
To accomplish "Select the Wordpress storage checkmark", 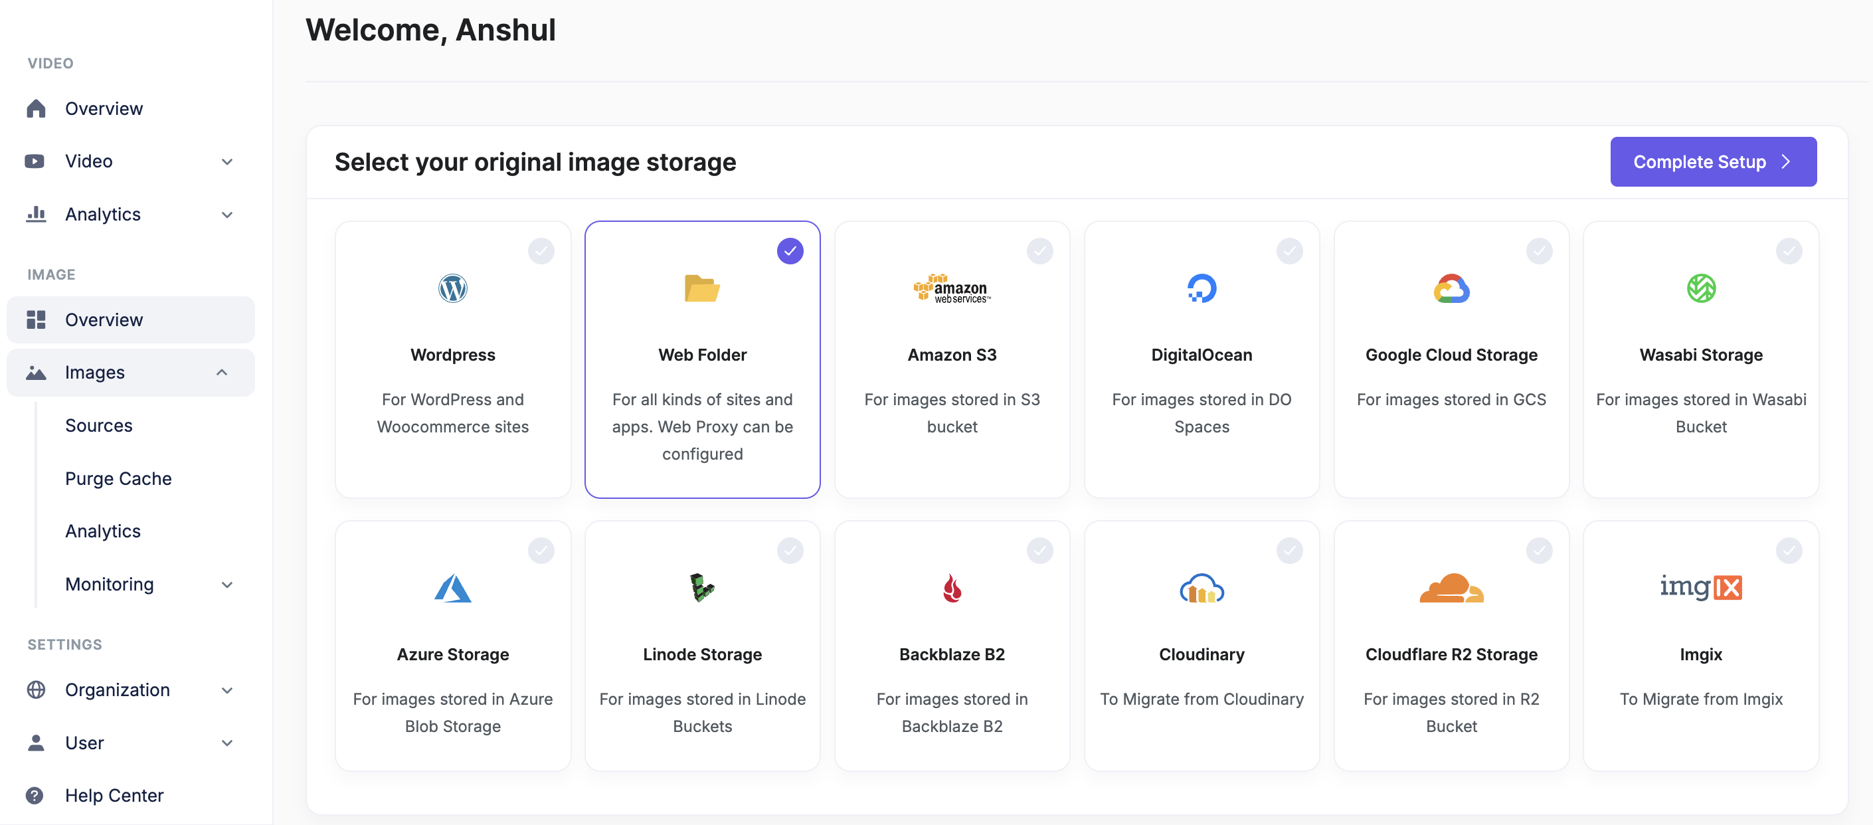I will 541,252.
